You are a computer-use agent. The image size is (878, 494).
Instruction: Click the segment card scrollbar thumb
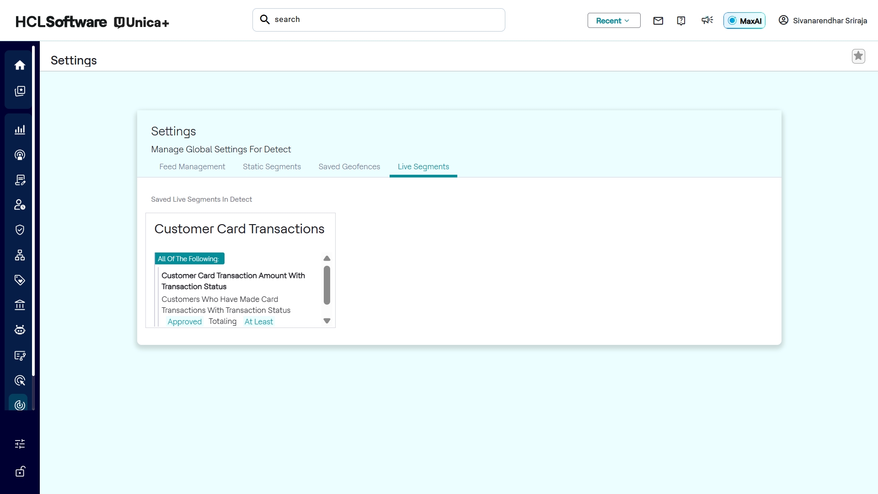pyautogui.click(x=327, y=285)
